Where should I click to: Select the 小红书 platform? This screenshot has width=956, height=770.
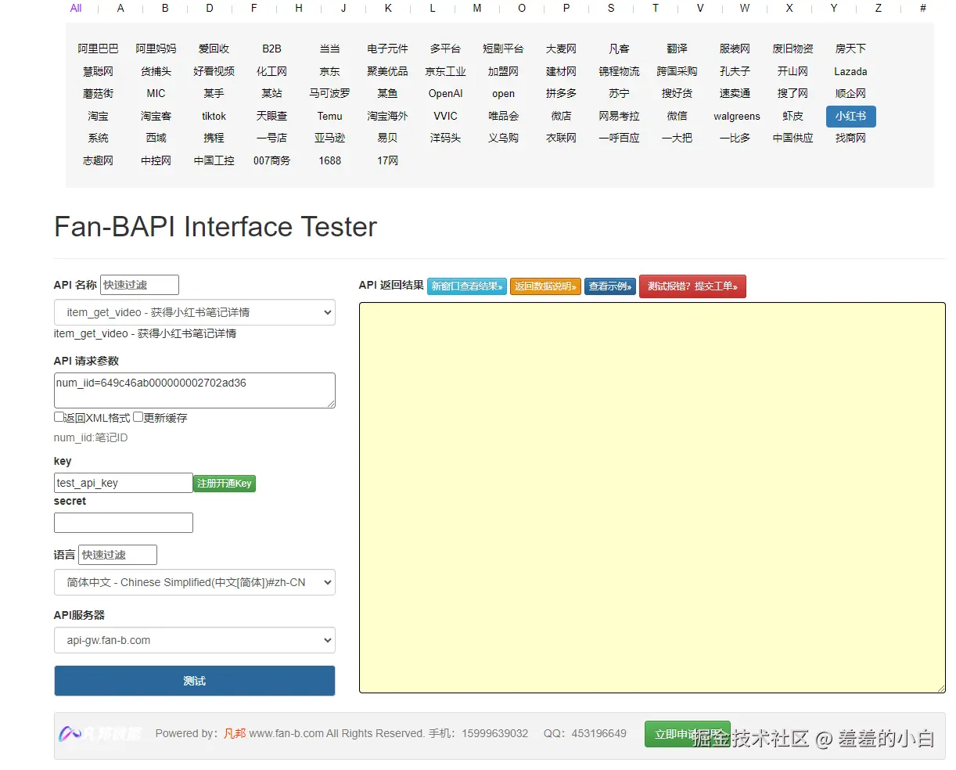point(850,116)
